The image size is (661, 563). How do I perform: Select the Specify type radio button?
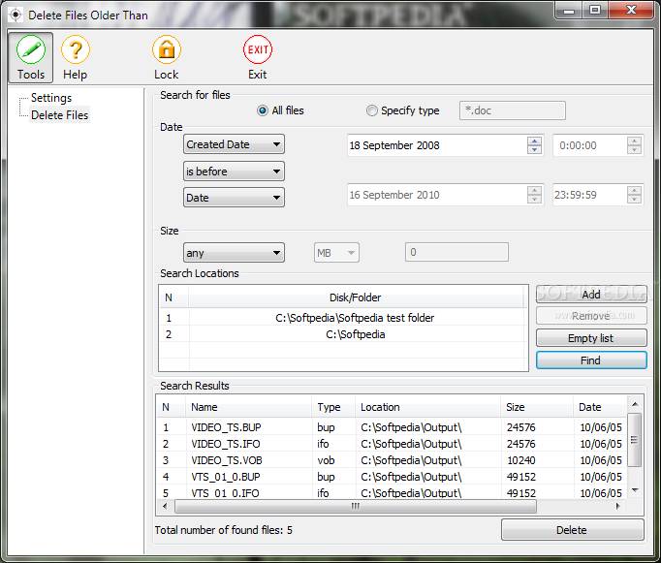click(x=371, y=110)
